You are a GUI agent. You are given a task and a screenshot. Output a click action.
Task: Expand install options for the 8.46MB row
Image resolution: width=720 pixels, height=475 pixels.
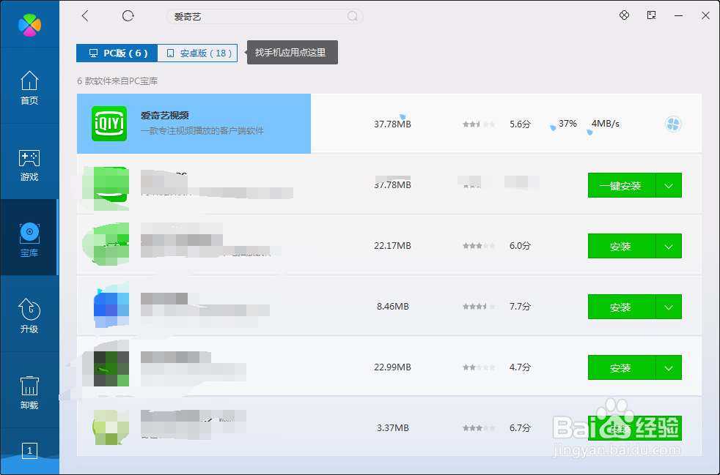[x=669, y=307]
